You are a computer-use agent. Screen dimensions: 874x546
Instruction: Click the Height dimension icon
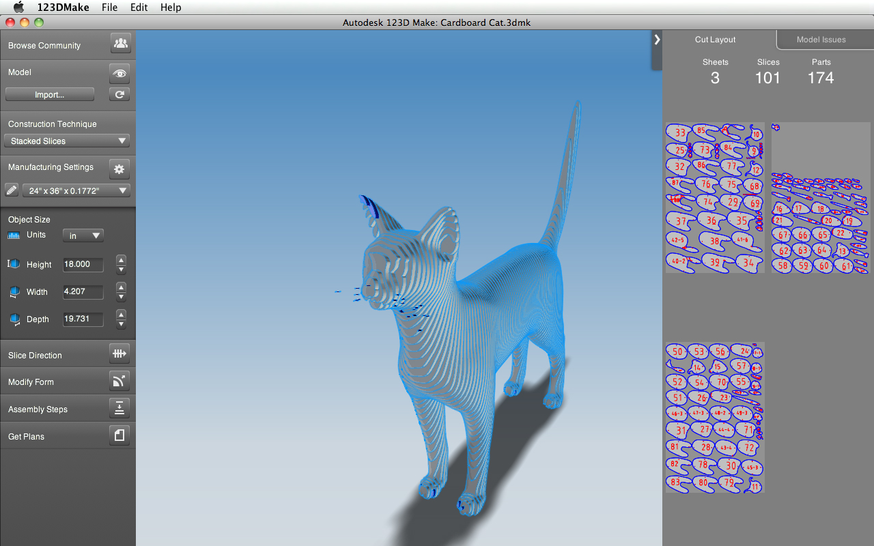click(x=14, y=263)
